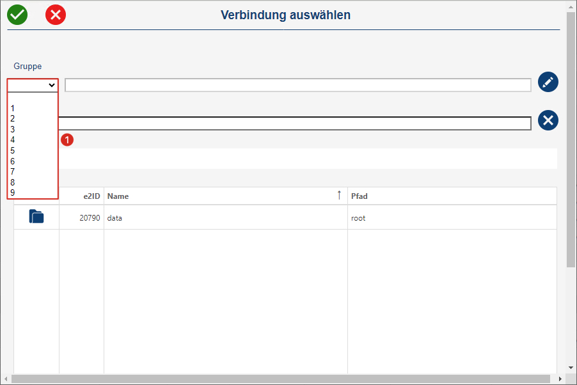
Task: Focus the text field next to Gruppe
Action: pos(298,85)
